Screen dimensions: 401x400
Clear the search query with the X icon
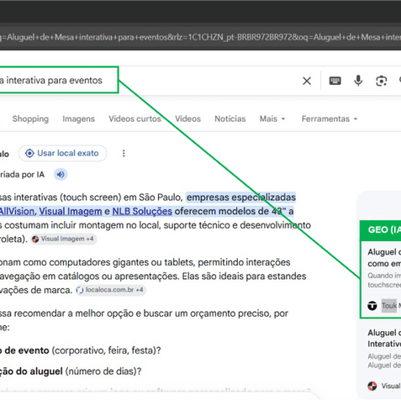tap(307, 81)
